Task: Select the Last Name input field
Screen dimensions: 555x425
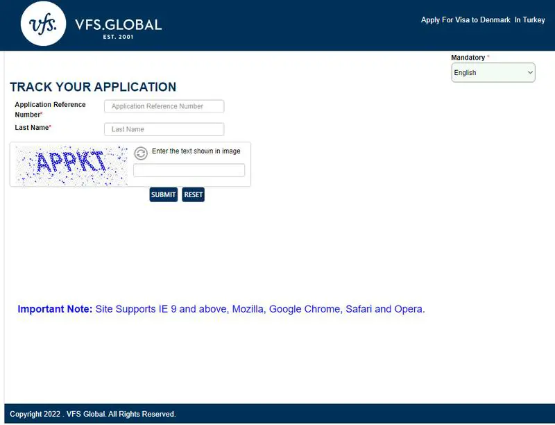Action: (164, 129)
